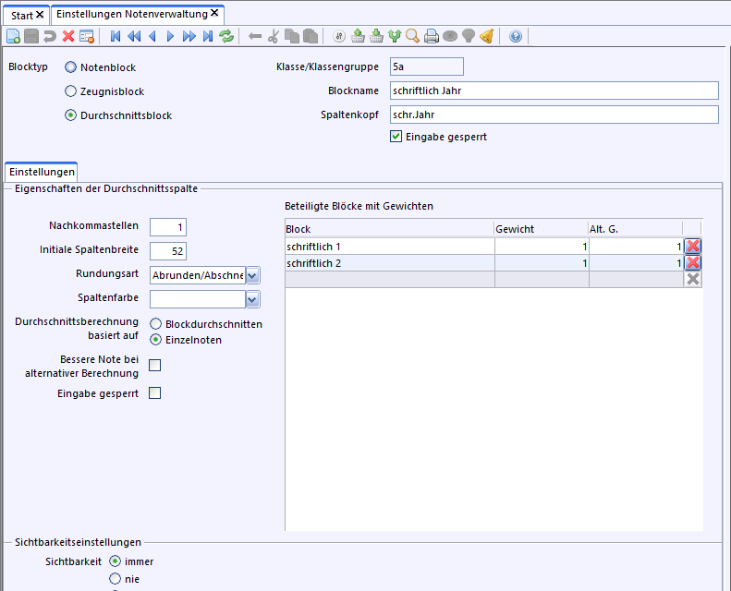This screenshot has width=731, height=591.
Task: Jump to first record with navigation icon
Action: pos(116,36)
